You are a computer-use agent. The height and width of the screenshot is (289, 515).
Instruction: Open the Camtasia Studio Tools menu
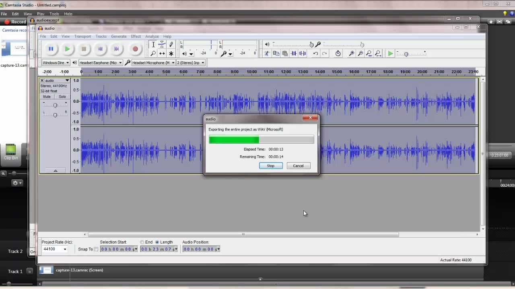tap(54, 14)
